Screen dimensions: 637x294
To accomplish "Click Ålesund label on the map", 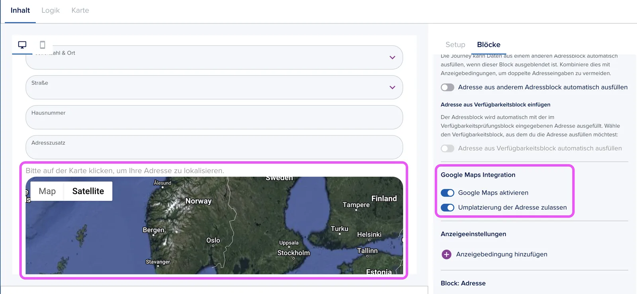I will point(162,183).
